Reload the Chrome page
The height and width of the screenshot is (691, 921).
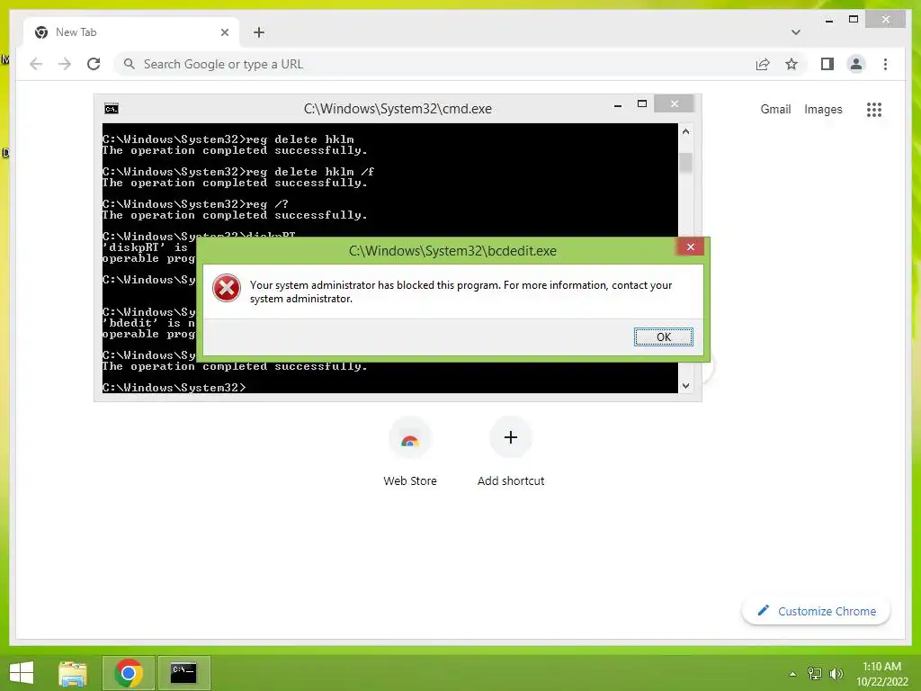pos(94,64)
